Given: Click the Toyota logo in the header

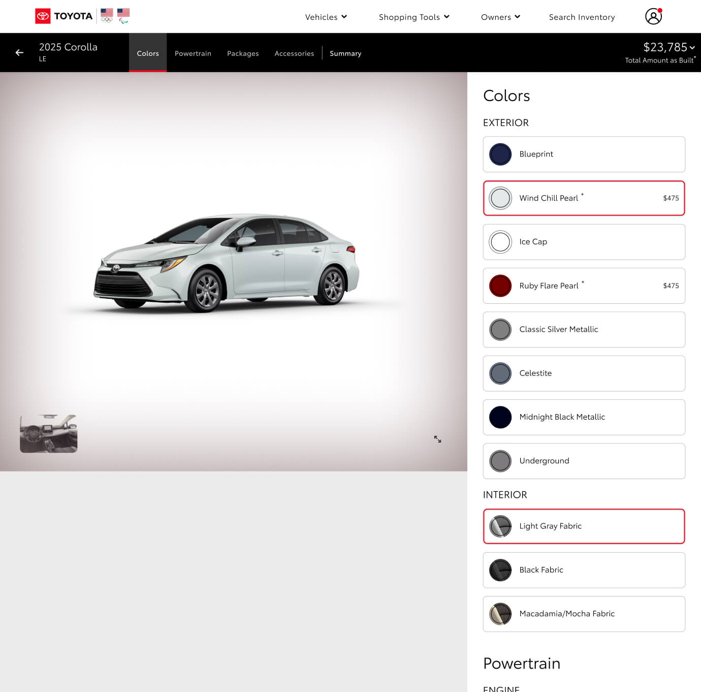Looking at the screenshot, I should tap(64, 16).
